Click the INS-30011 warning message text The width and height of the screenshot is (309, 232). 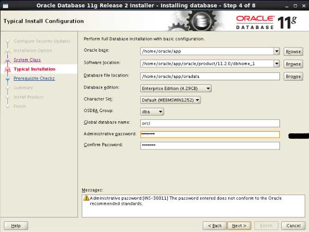tap(186, 201)
